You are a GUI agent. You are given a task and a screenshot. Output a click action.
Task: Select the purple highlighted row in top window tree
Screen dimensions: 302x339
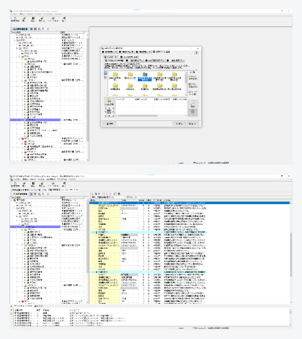(x=35, y=120)
